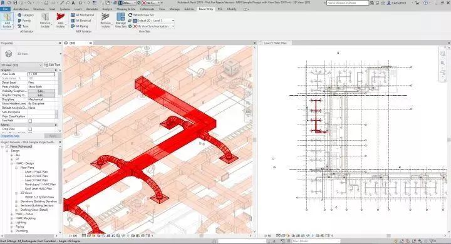The width and height of the screenshot is (451, 244).
Task: Select the All Electrical isolator icon
Action: 73,21
